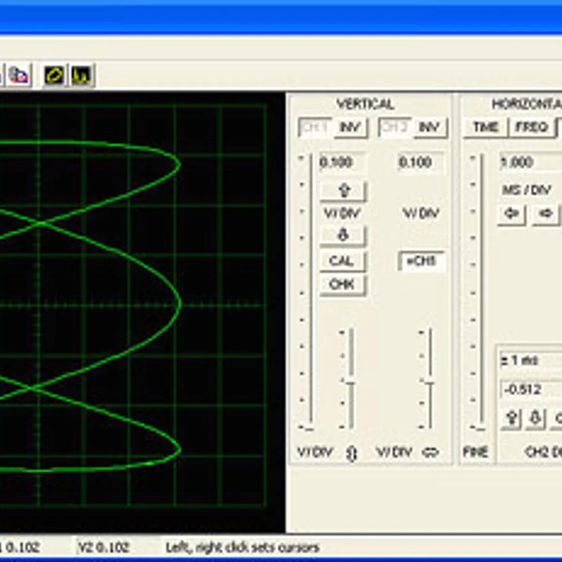Switch horizontal mode to FREQ
This screenshot has width=562, height=562.
click(x=532, y=127)
